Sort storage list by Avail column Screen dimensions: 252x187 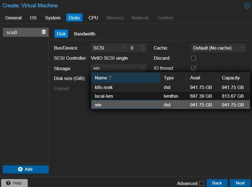pyautogui.click(x=203, y=78)
